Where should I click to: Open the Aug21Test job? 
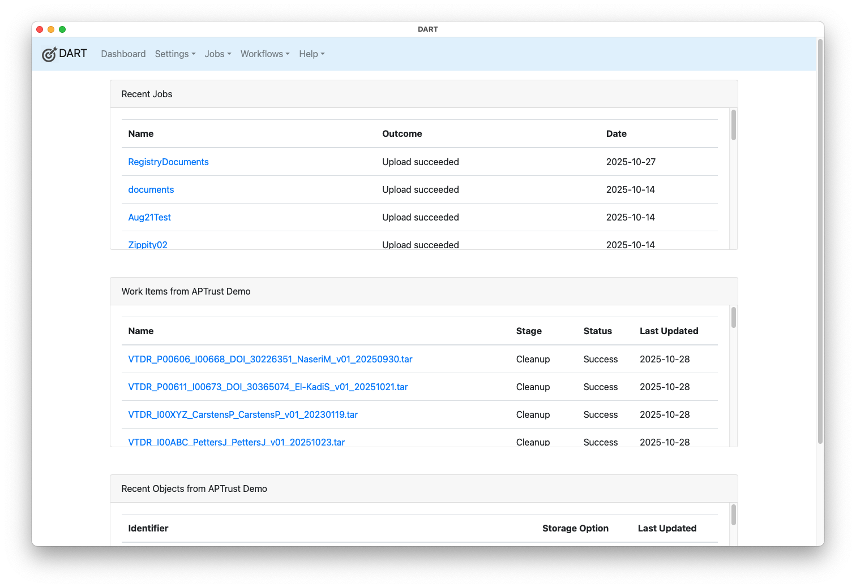(x=149, y=217)
